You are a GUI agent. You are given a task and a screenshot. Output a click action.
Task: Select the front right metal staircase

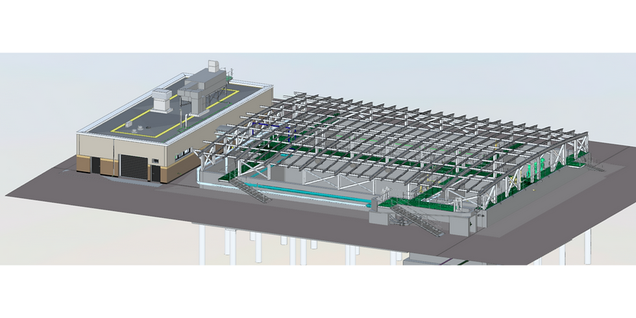[417, 221]
